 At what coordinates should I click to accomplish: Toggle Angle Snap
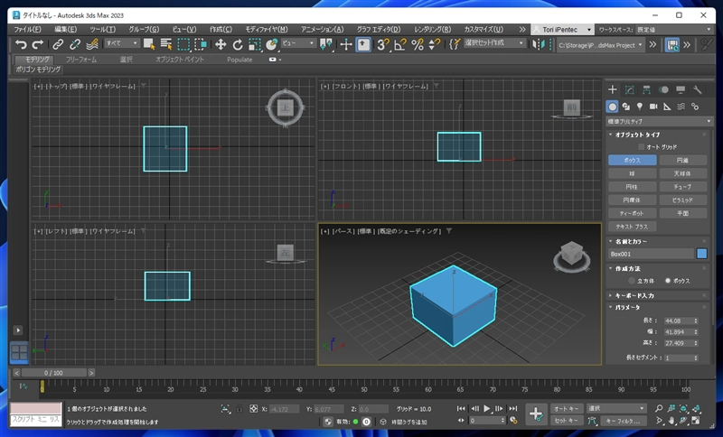(x=400, y=44)
